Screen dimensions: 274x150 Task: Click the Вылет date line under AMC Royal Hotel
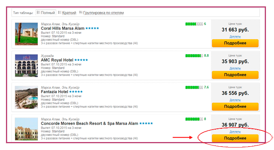61,64
